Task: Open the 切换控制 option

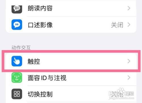Action: tap(71, 94)
